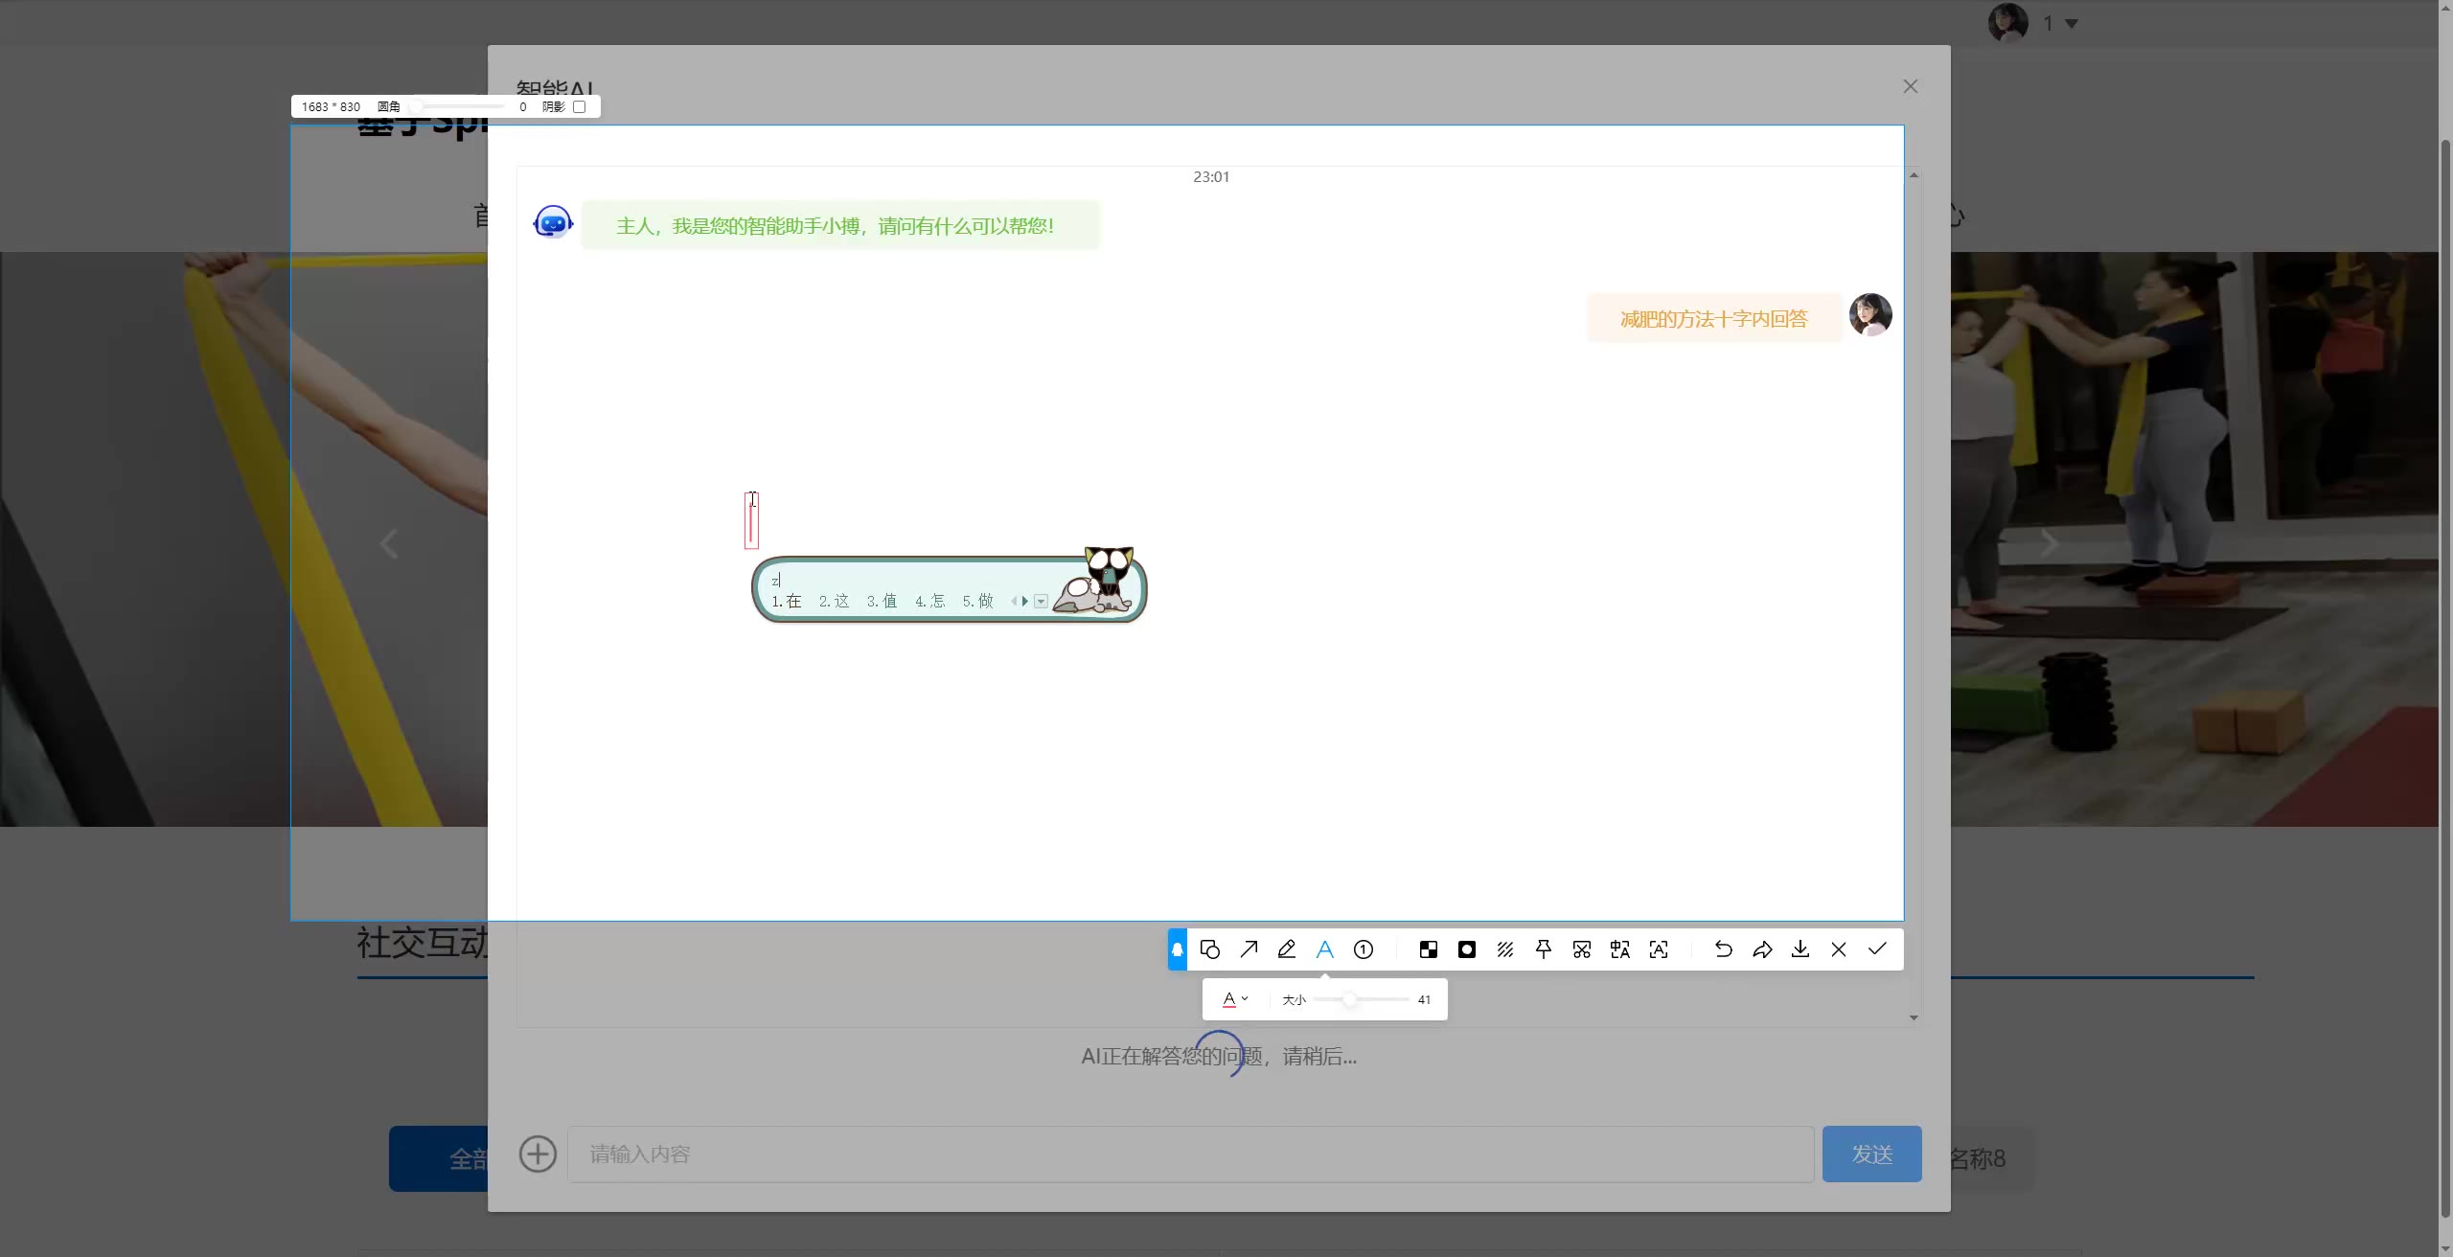Select the shape drawing tool
The image size is (2453, 1257).
(x=1209, y=949)
